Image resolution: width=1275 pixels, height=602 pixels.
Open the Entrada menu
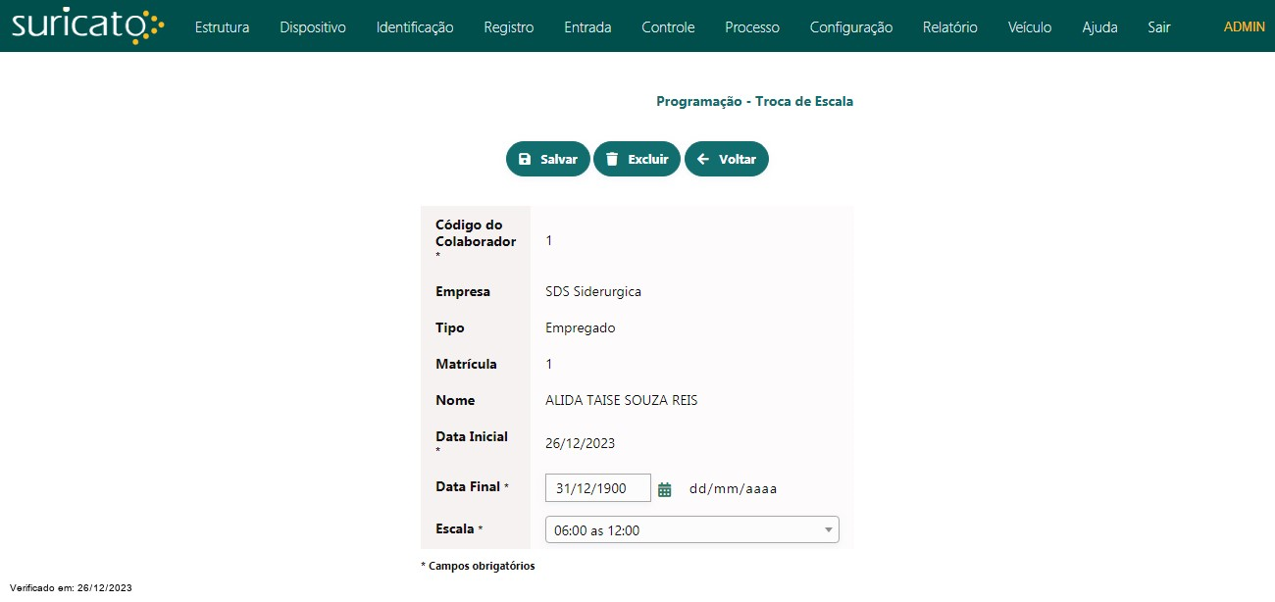(587, 27)
